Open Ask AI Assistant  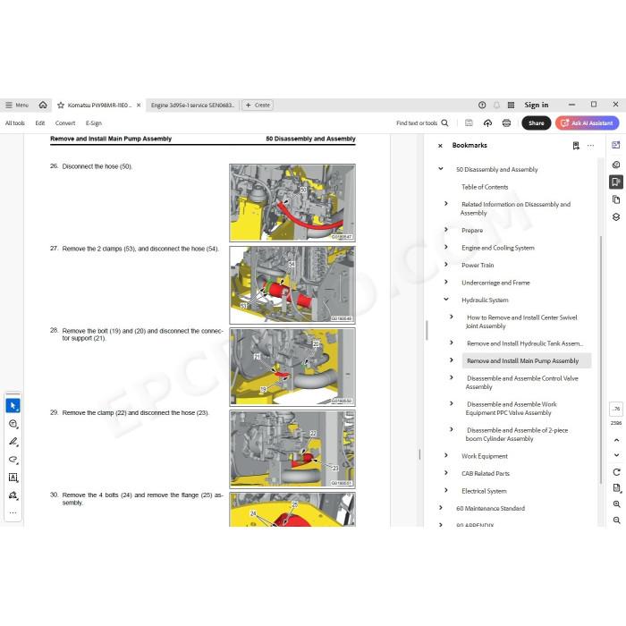click(x=587, y=123)
